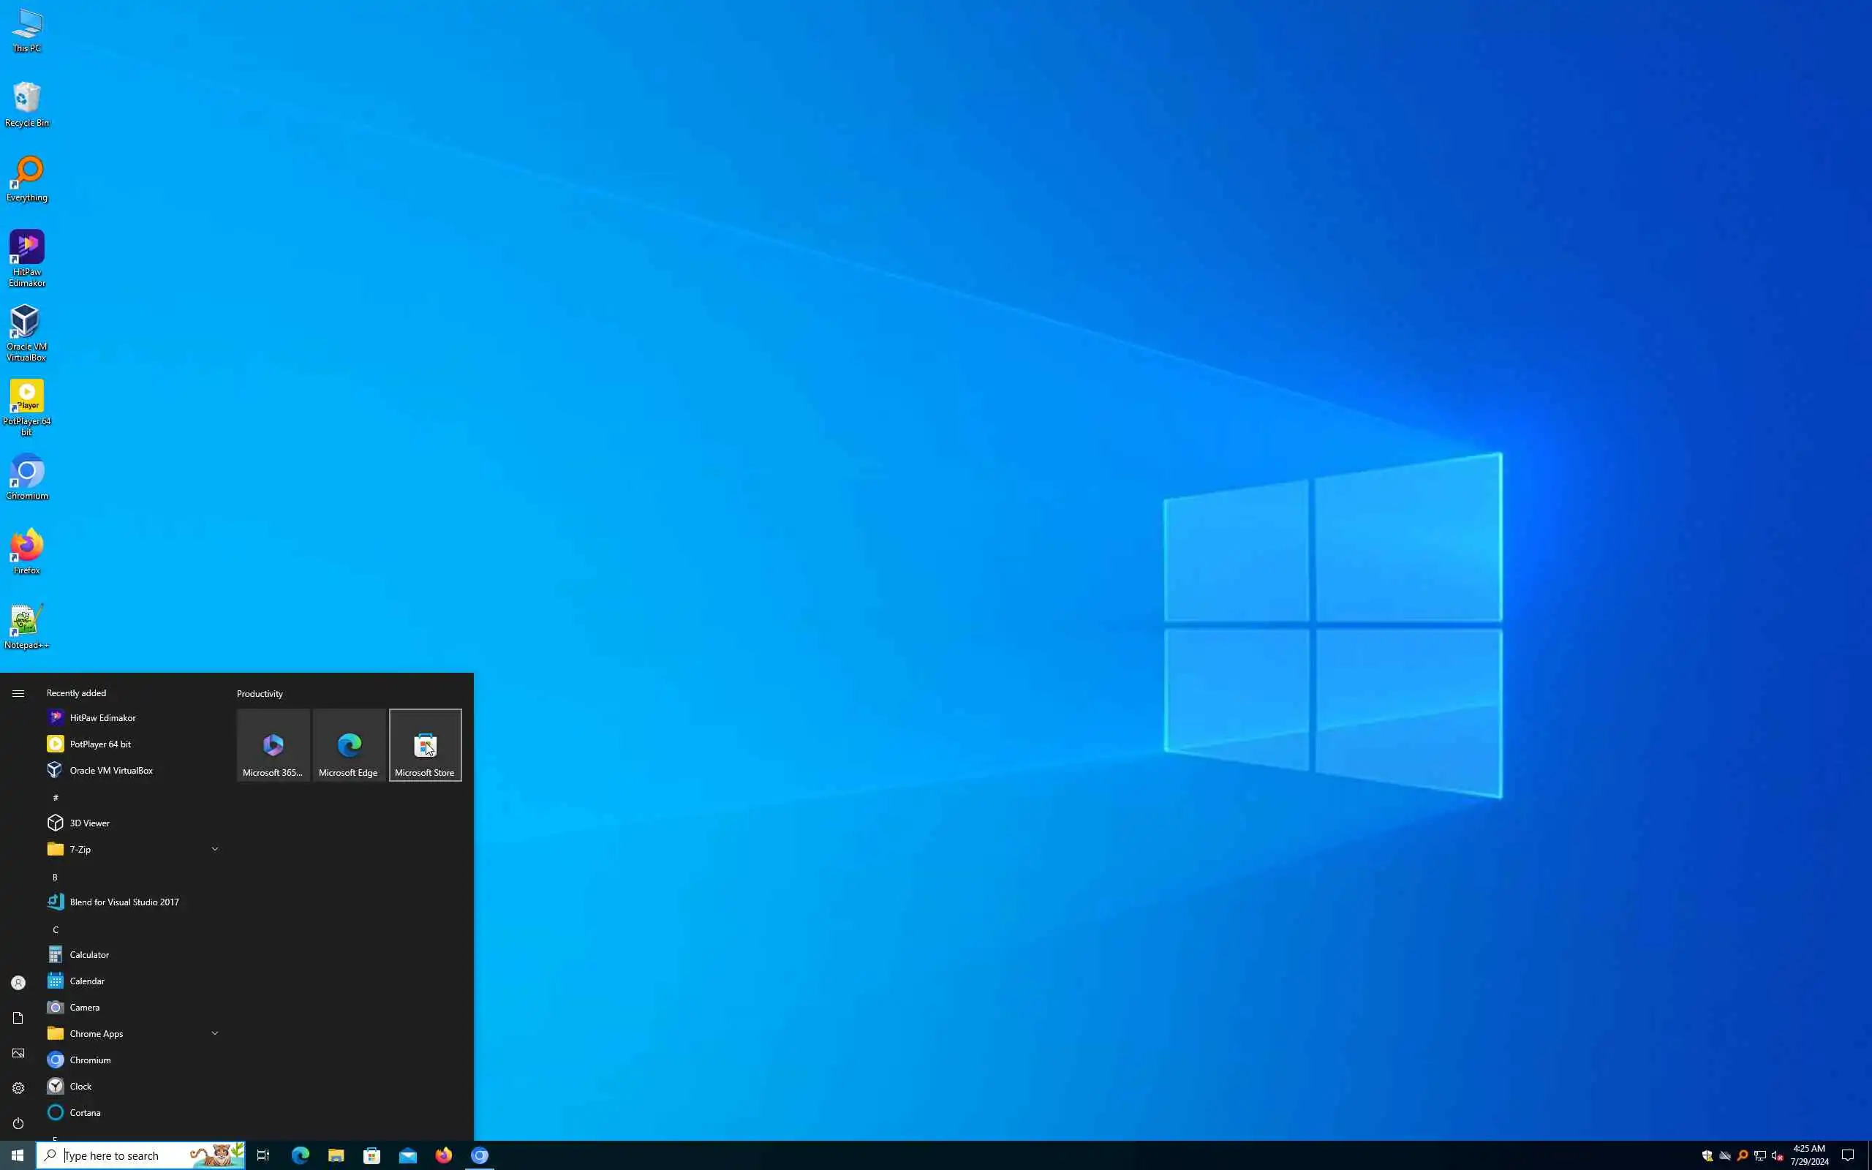Viewport: 1872px width, 1170px height.
Task: Open the notification center icon
Action: (x=1847, y=1155)
